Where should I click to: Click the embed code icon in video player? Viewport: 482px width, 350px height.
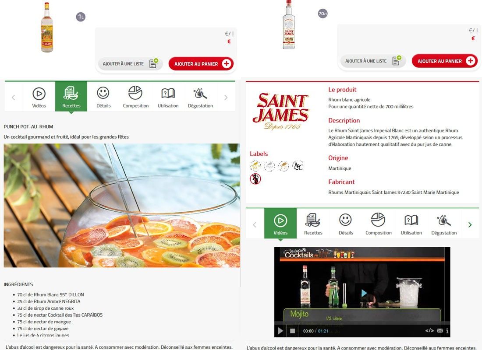point(429,331)
